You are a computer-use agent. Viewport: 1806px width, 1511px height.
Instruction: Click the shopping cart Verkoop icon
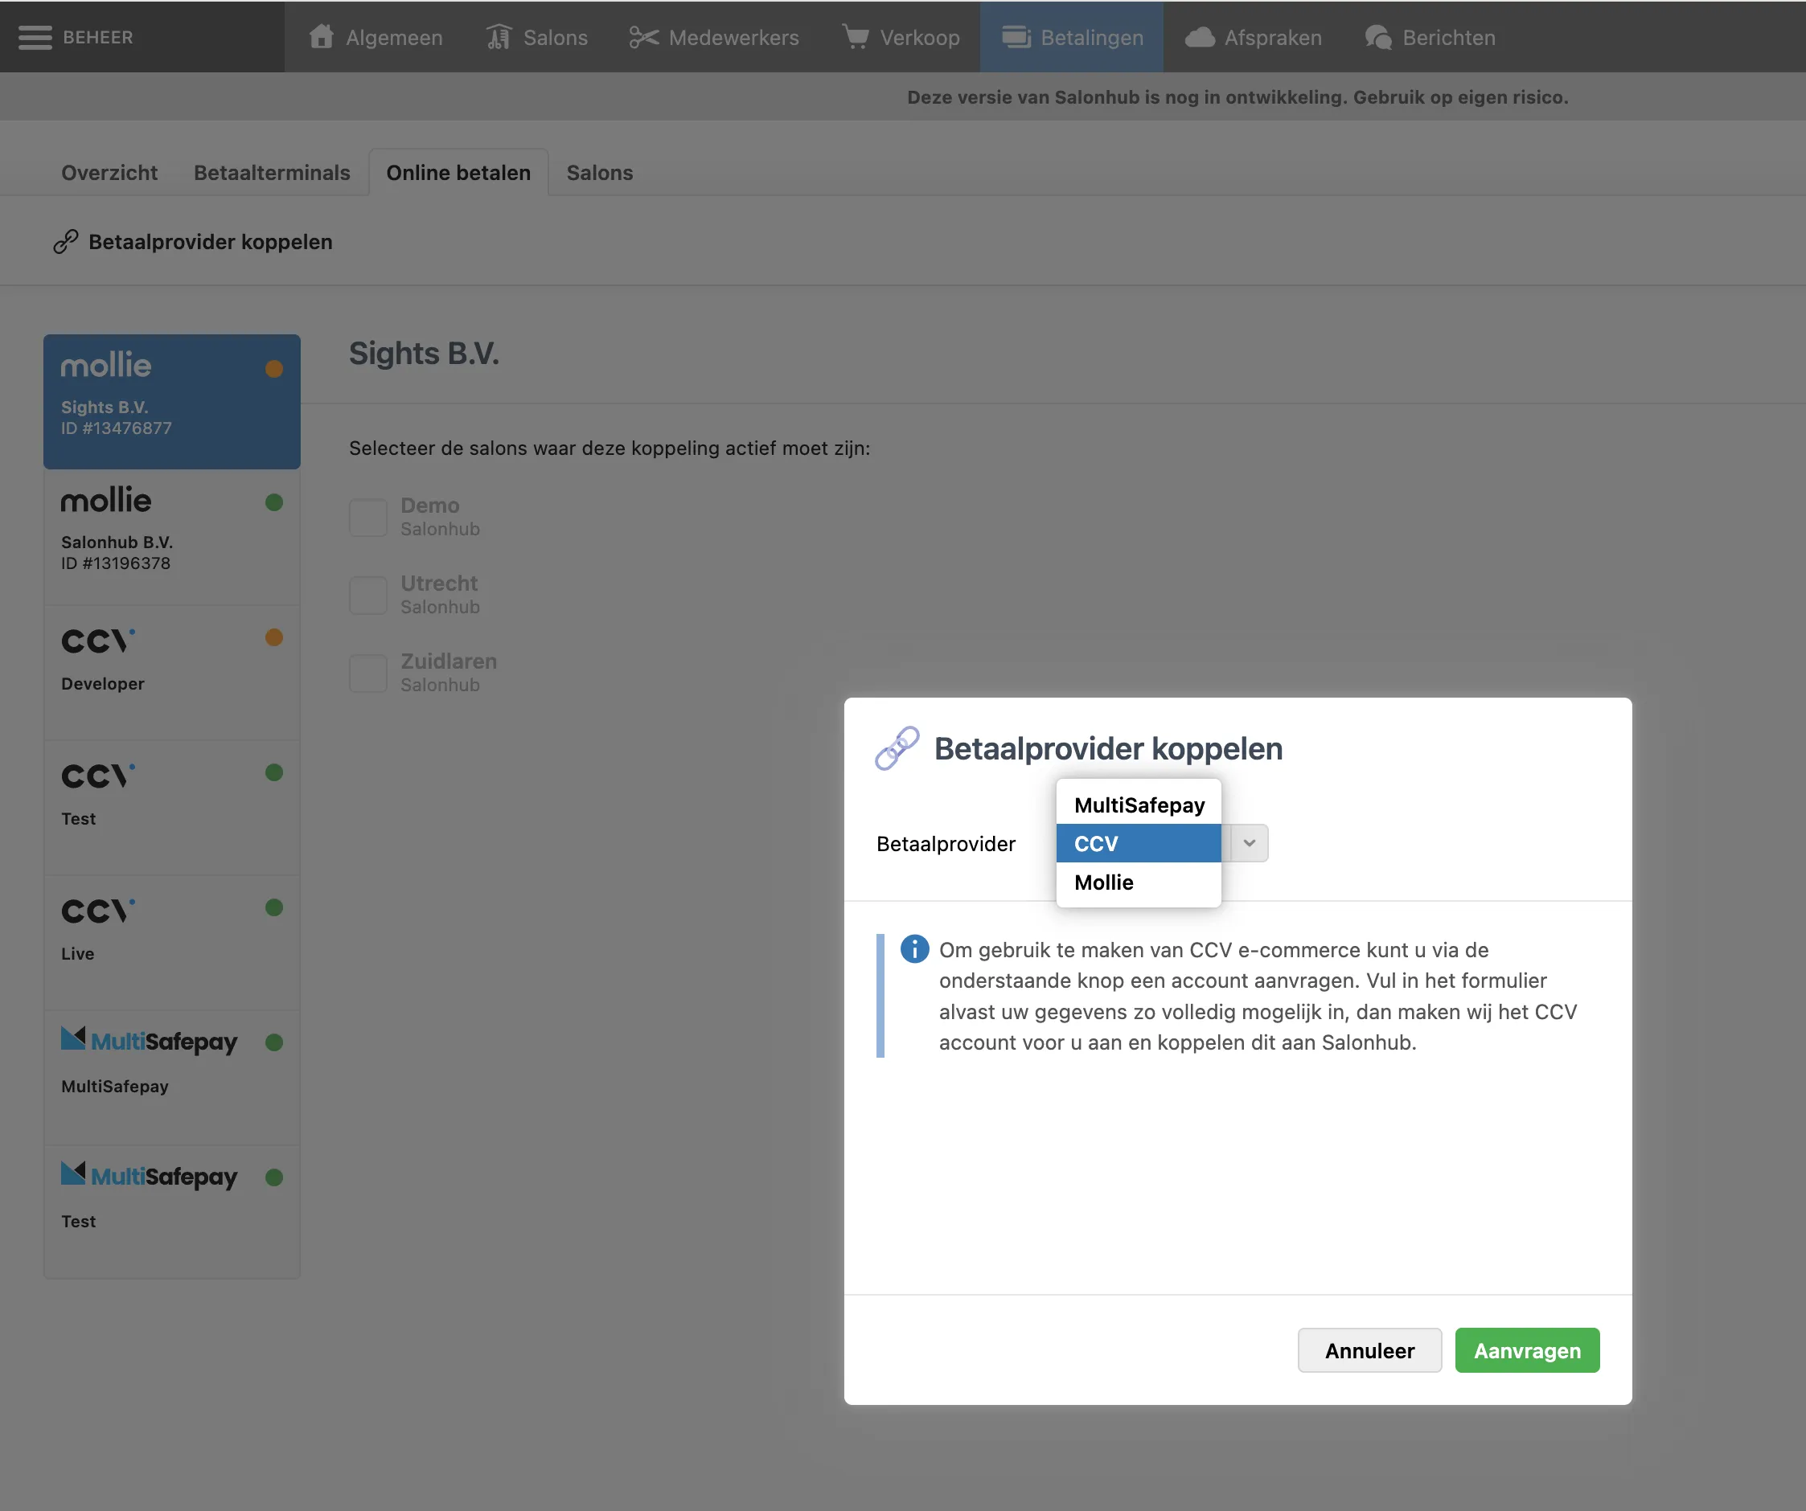[855, 37]
